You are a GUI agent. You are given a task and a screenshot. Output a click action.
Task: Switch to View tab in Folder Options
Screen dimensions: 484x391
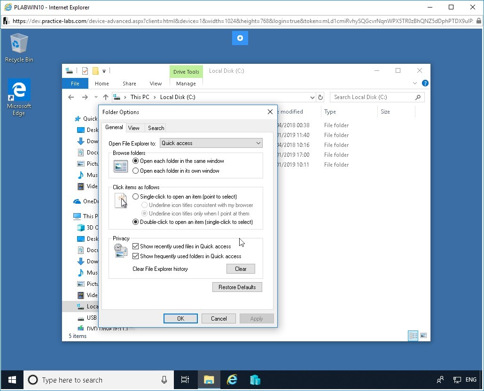coord(133,128)
